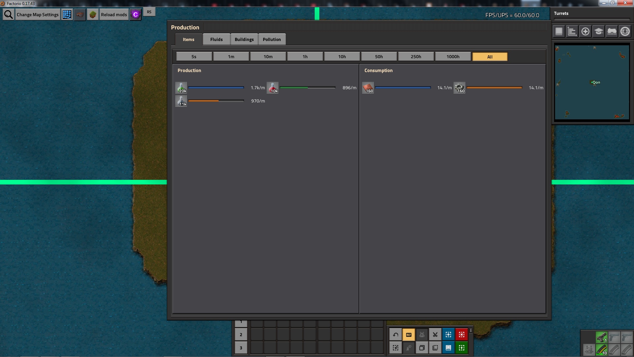Click the undo arrow shortcut
The width and height of the screenshot is (634, 357).
[396, 335]
